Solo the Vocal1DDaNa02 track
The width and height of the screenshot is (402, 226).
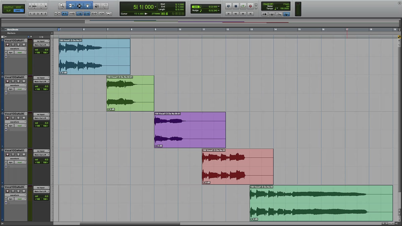click(19, 81)
